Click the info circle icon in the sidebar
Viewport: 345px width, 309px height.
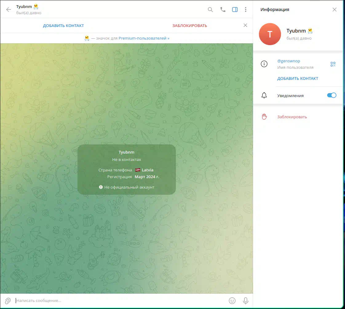264,64
